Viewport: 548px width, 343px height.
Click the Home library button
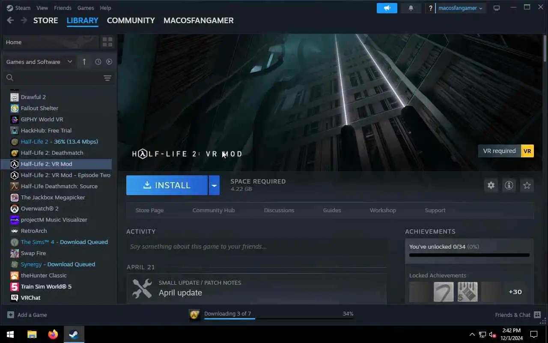(x=51, y=42)
